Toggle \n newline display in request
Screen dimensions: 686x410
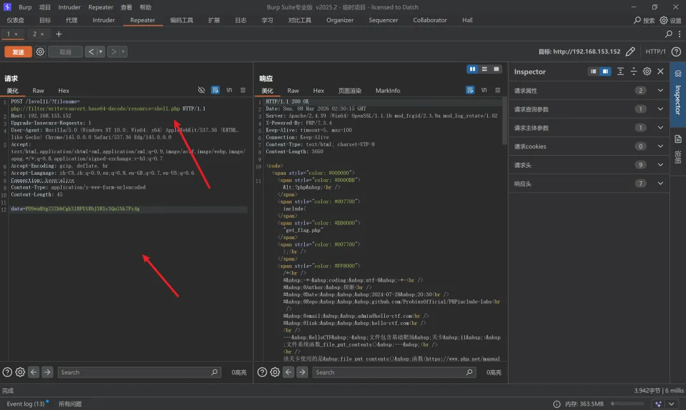(229, 90)
